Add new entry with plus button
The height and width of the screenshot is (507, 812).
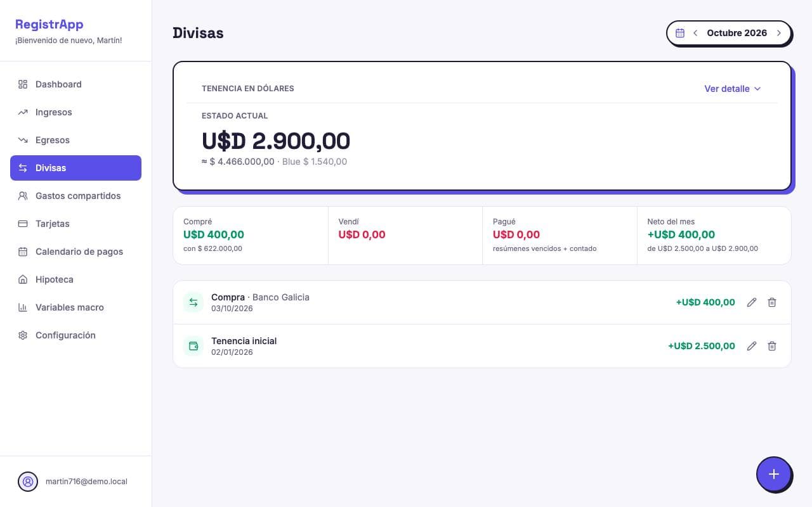tap(774, 474)
